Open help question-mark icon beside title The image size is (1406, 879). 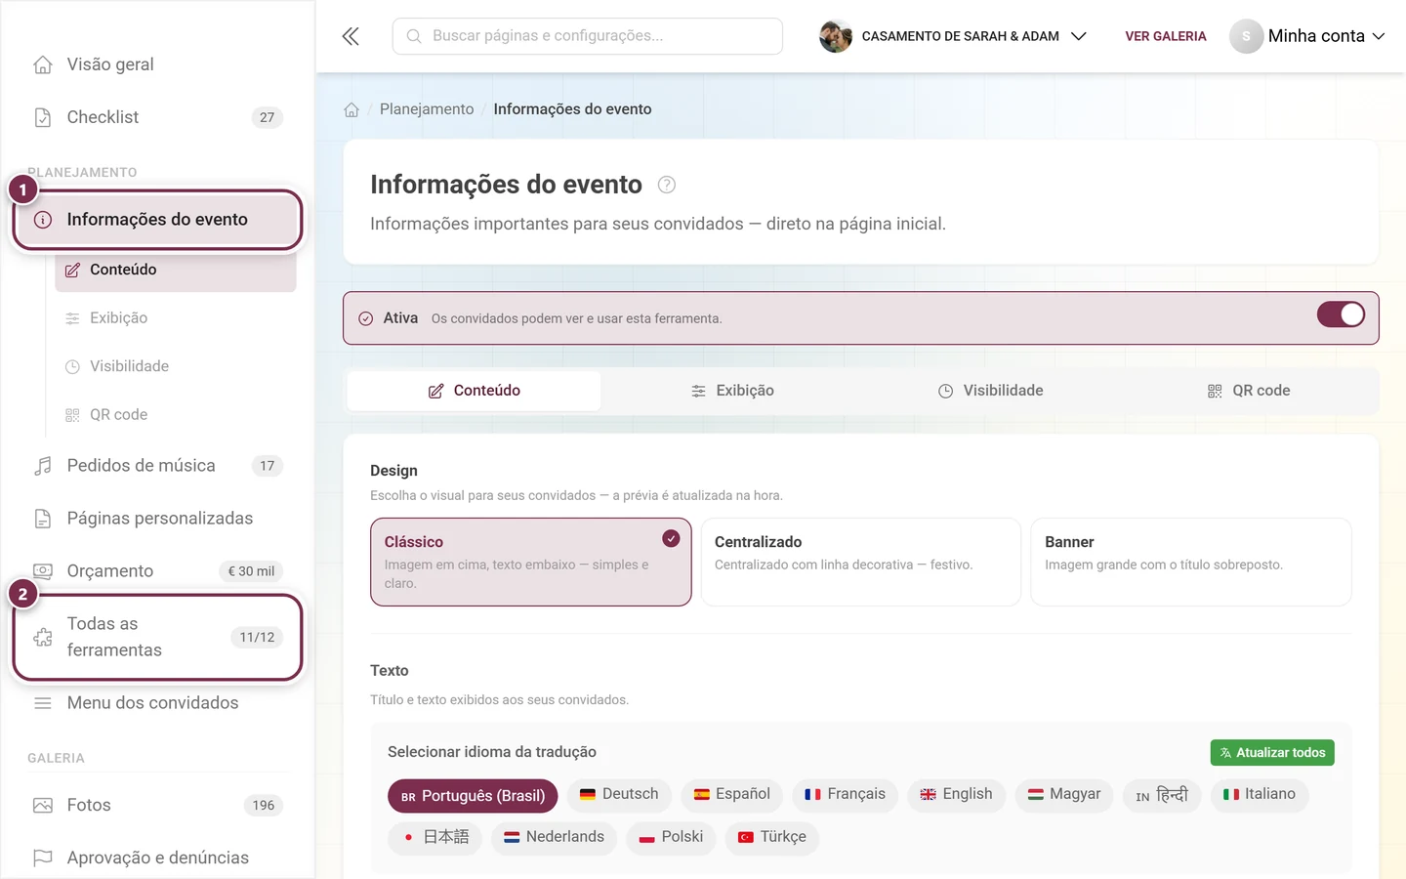[x=667, y=185]
